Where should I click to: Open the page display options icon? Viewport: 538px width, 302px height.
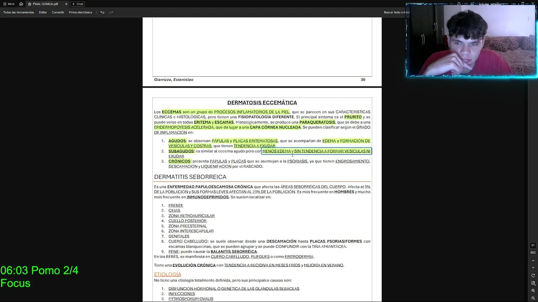[x=533, y=283]
